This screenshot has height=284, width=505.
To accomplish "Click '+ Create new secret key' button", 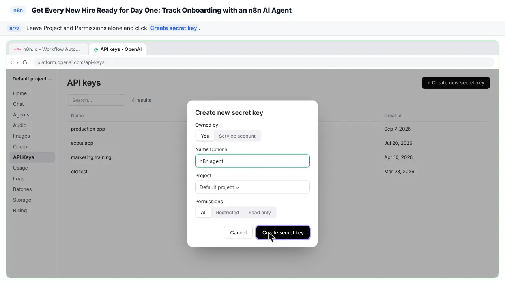I will [x=456, y=83].
